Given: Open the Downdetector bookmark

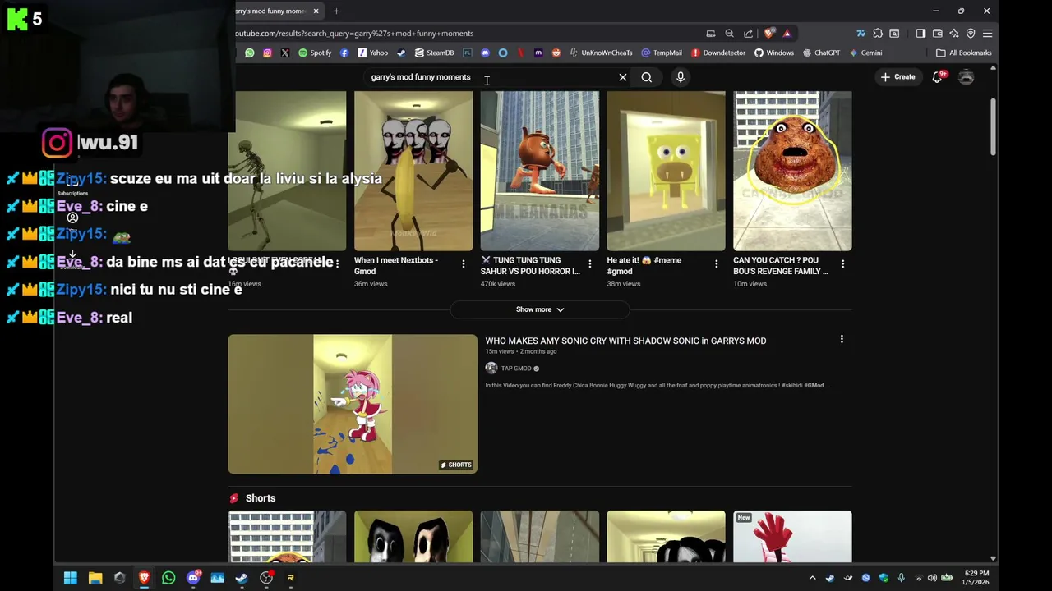Looking at the screenshot, I should point(717,53).
